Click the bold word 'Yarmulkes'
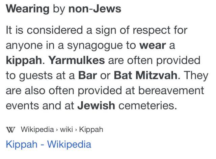 77,60
